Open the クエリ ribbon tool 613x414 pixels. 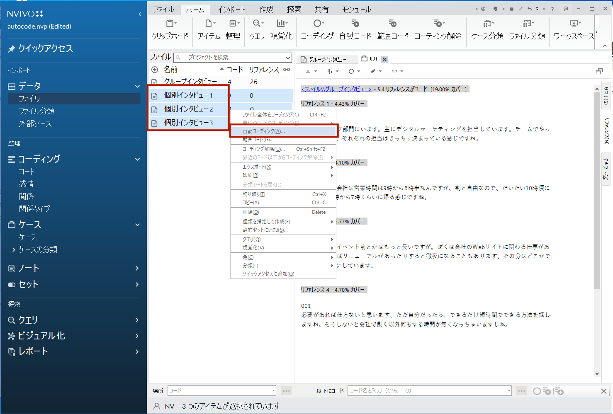pos(257,24)
